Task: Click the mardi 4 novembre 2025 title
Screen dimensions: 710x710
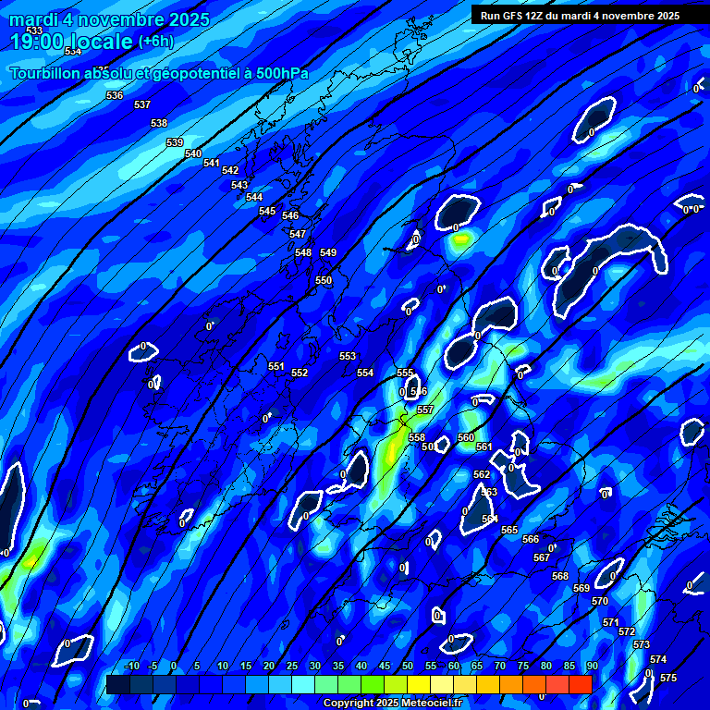Action: point(109,19)
